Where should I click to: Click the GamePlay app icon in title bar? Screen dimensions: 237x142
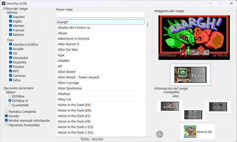point(4,3)
